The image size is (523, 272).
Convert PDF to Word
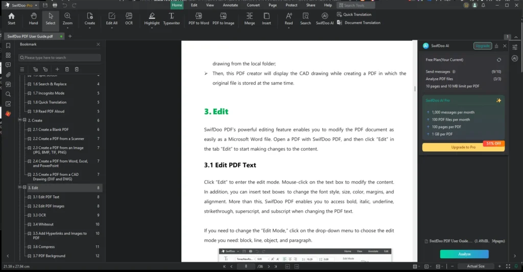click(x=199, y=19)
